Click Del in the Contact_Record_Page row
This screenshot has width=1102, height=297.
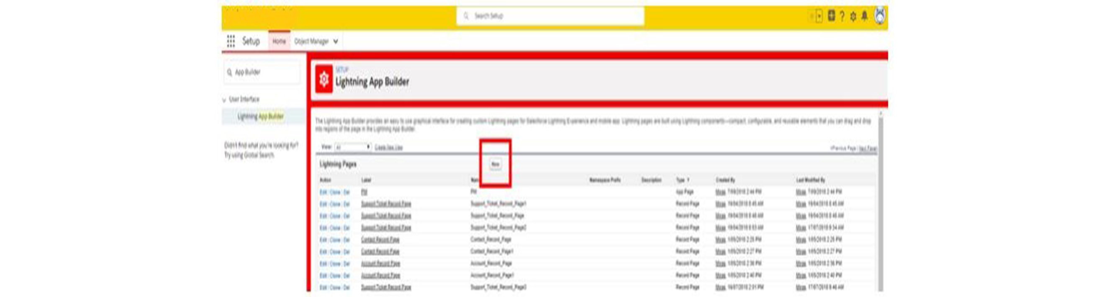[347, 240]
